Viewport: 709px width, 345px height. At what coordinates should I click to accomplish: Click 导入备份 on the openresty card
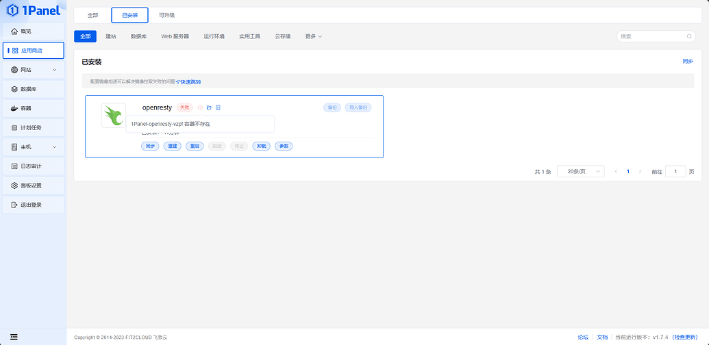pyautogui.click(x=358, y=107)
